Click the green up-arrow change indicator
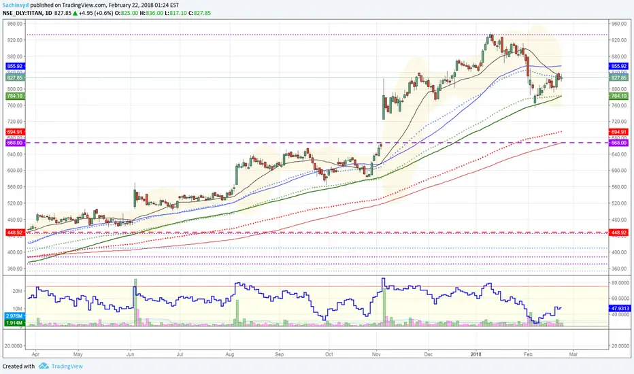 pos(76,13)
